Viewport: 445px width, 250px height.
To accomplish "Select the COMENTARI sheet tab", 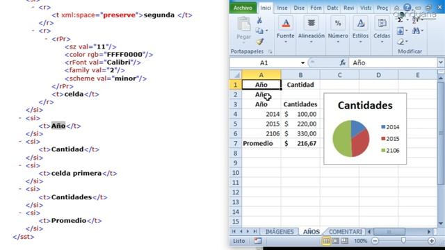I will (x=345, y=231).
